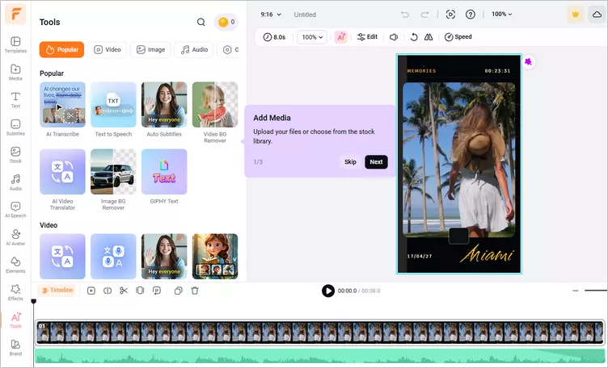The image size is (608, 368).
Task: Click the screen record icon in top bar
Action: [450, 15]
